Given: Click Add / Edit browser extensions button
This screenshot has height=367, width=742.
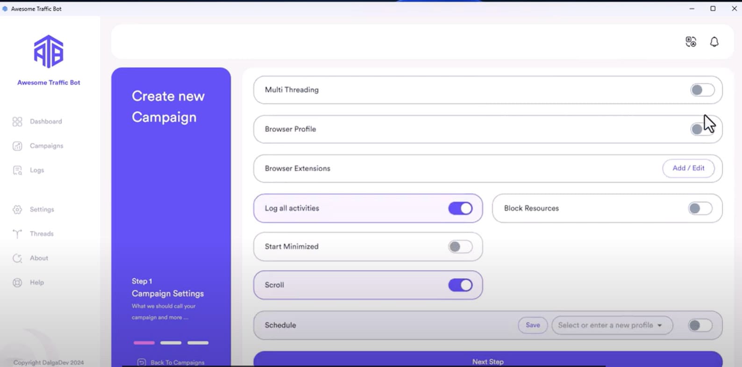Looking at the screenshot, I should pos(688,168).
